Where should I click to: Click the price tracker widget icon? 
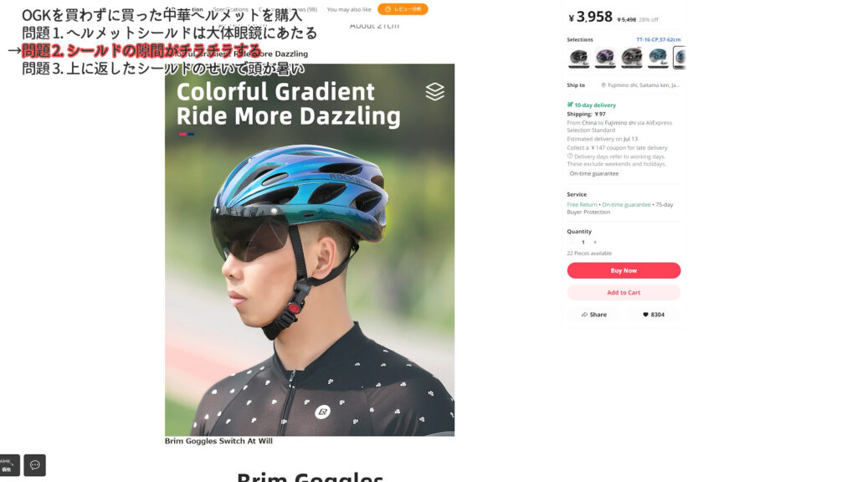pyautogui.click(x=7, y=465)
